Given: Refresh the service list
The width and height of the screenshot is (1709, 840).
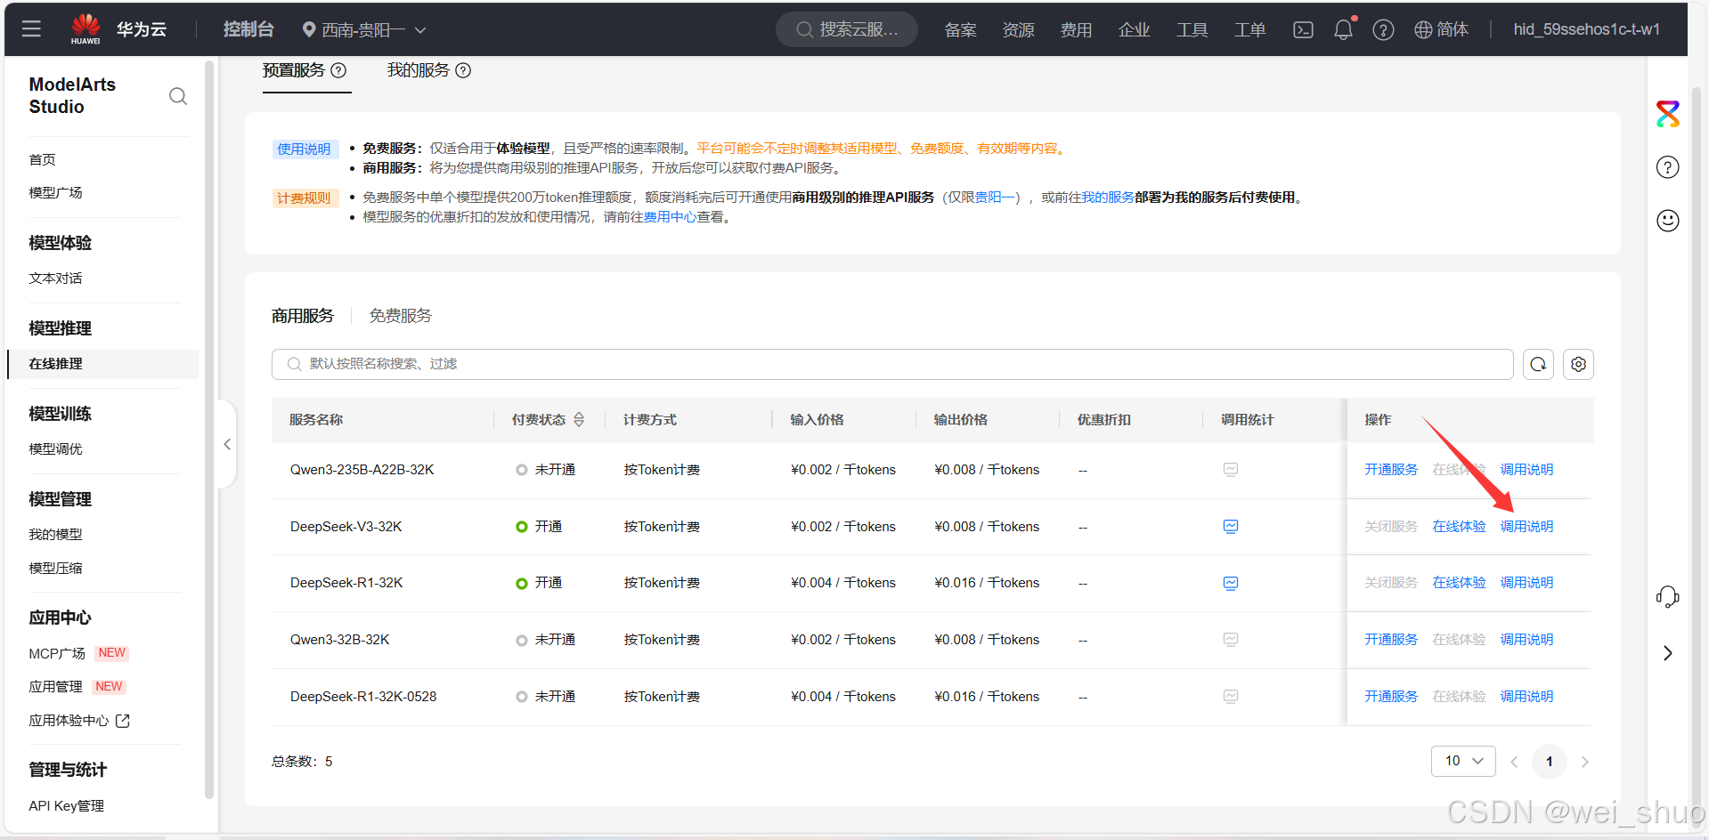Looking at the screenshot, I should [x=1538, y=364].
